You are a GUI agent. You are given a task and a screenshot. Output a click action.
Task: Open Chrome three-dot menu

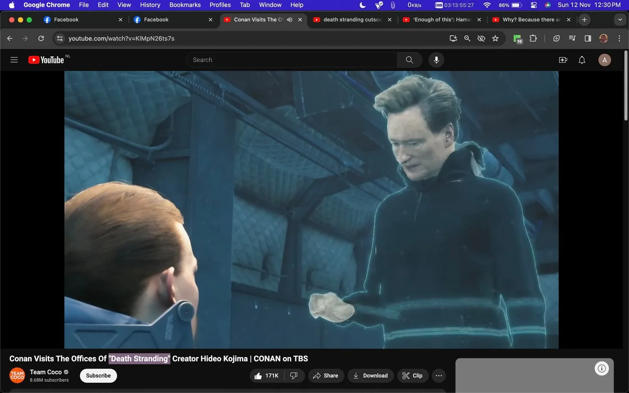619,38
